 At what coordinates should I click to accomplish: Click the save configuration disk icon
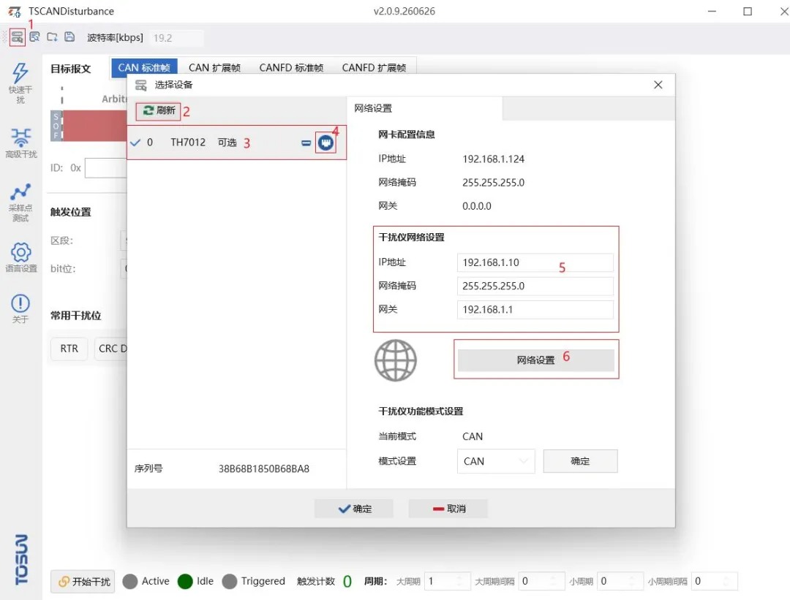(x=69, y=37)
